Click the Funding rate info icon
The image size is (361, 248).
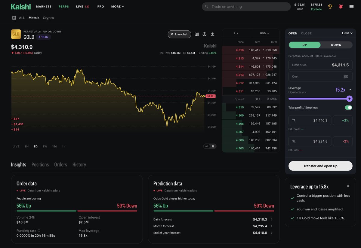[x=39, y=231]
